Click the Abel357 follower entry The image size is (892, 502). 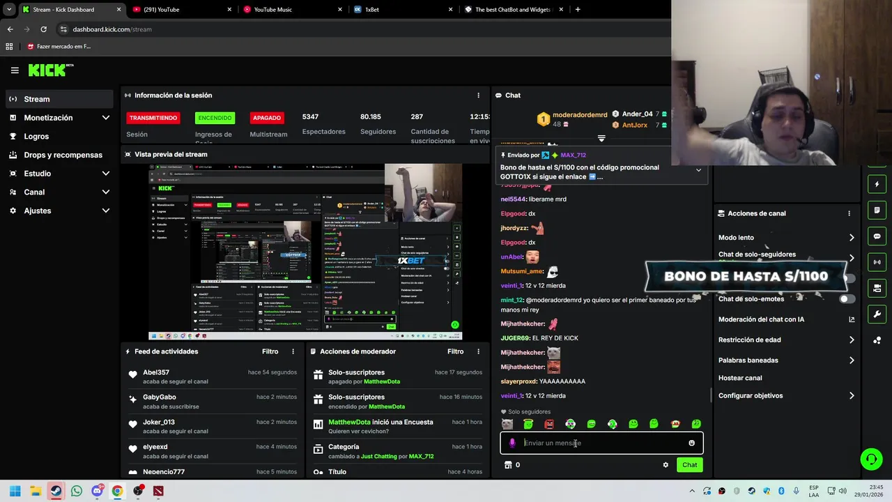click(x=213, y=377)
